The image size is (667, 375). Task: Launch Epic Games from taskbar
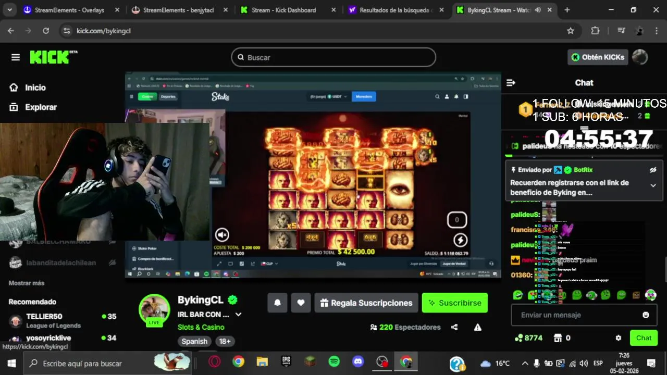click(286, 362)
